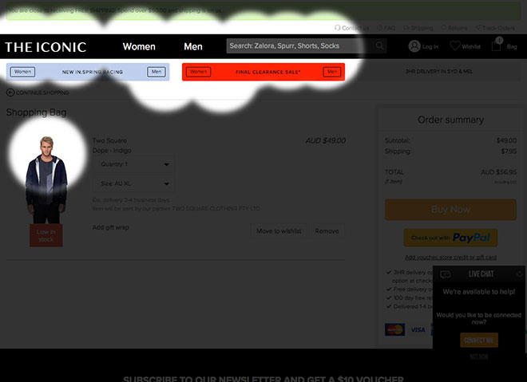Screen dimensions: 527x382
Task: Expand the Size AU XL dropdown
Action: [x=134, y=183]
